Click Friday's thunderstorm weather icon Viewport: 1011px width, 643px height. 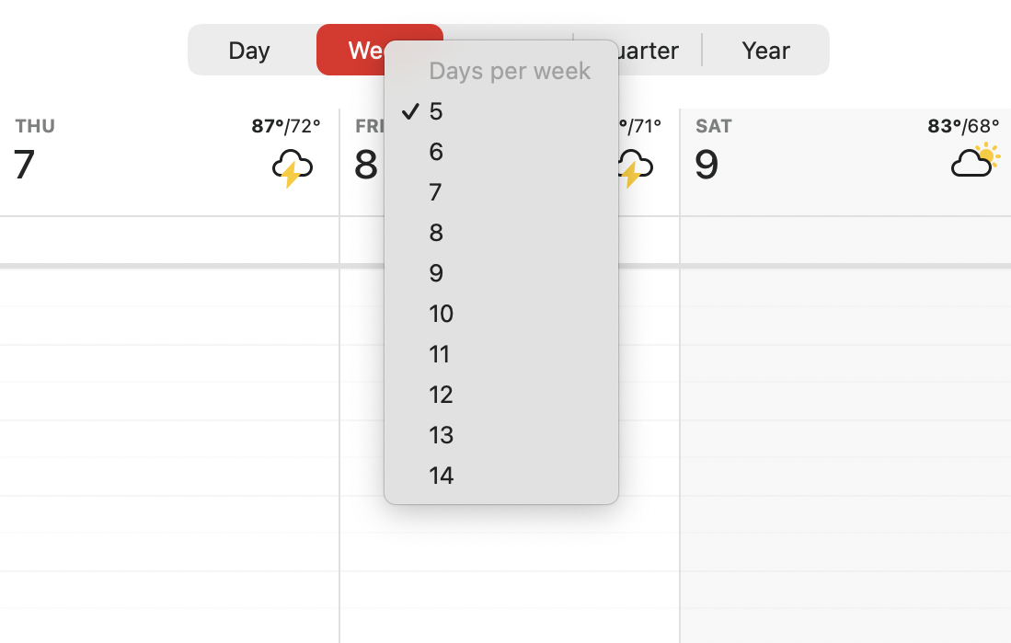click(x=636, y=168)
